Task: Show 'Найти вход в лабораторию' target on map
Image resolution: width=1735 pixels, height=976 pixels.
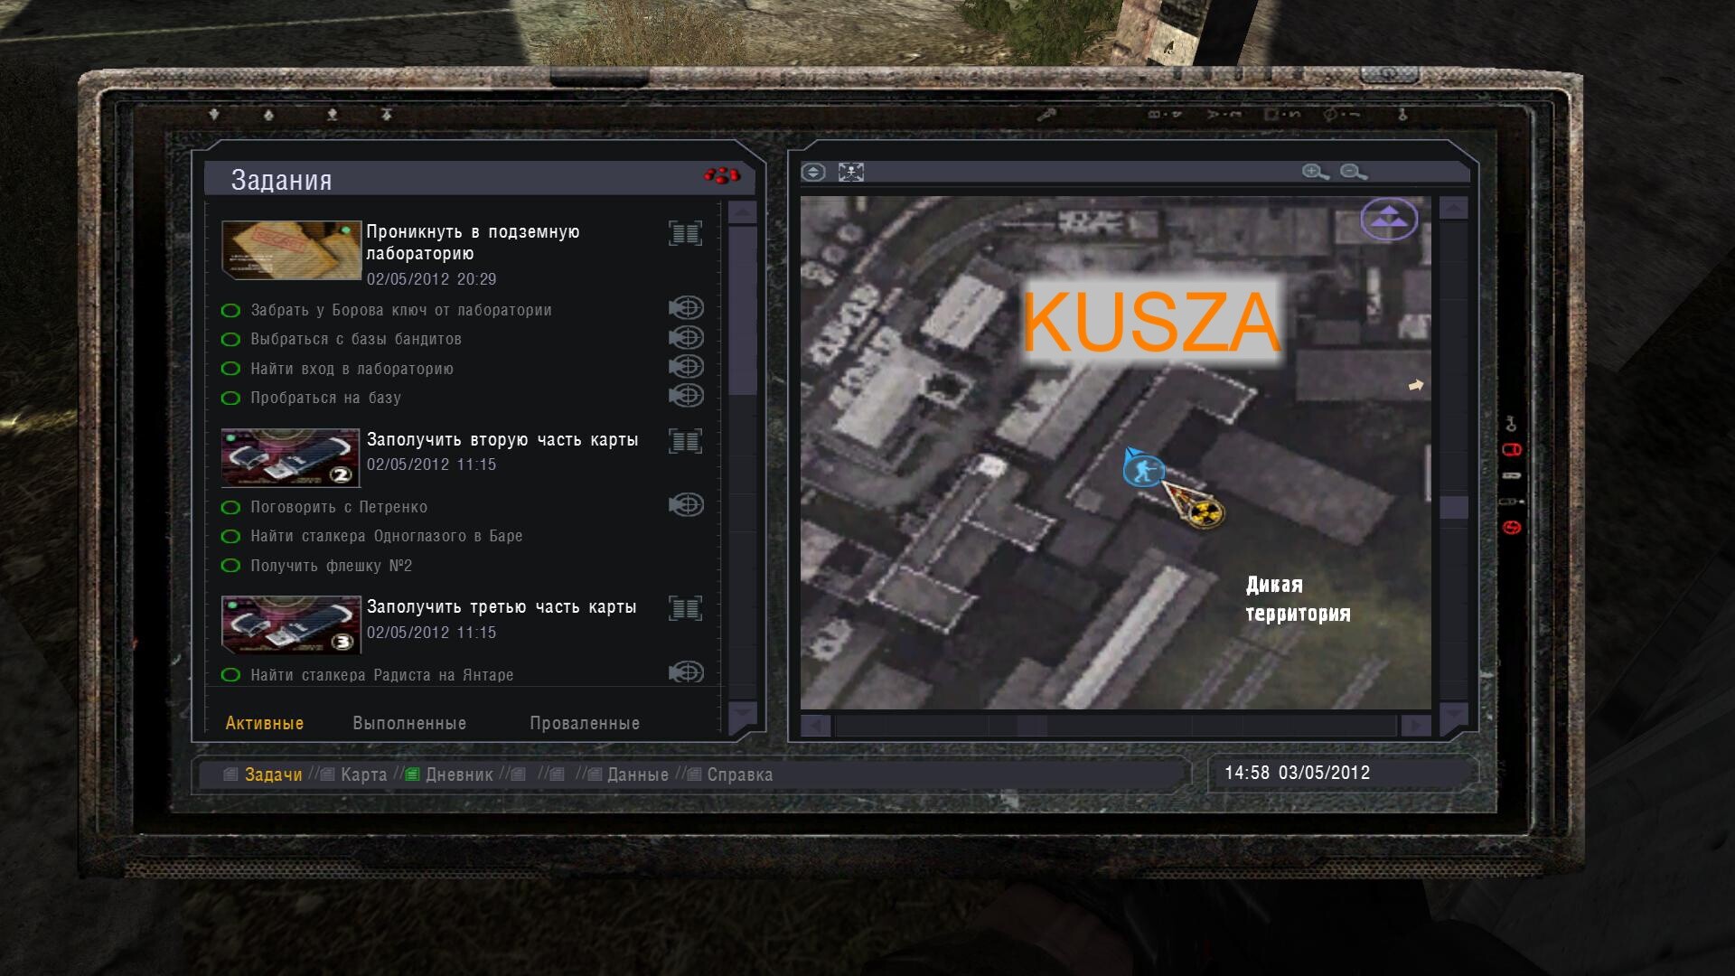Action: click(x=686, y=366)
